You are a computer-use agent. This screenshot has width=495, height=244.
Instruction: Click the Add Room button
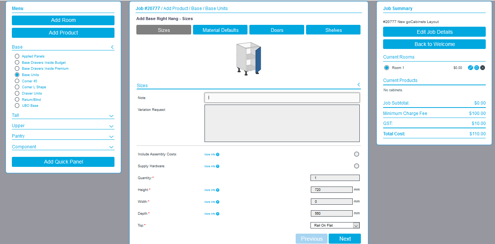pyautogui.click(x=63, y=20)
